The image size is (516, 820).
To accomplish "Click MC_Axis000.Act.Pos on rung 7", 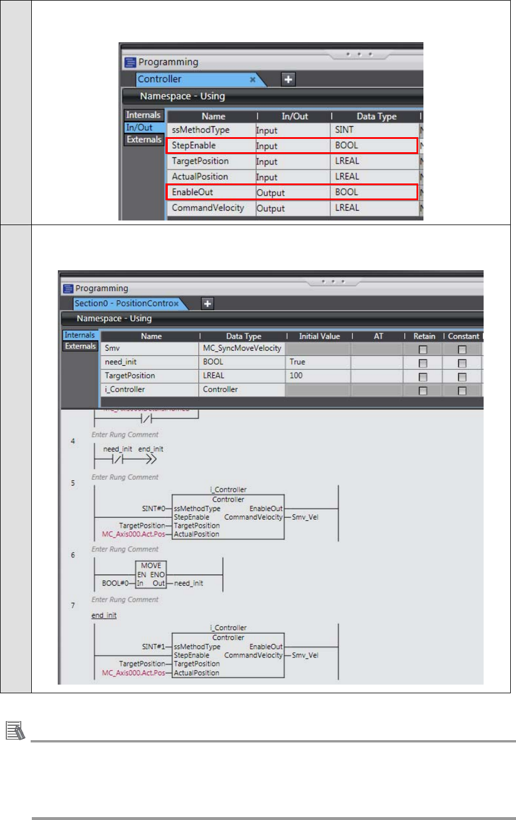I will (x=132, y=672).
